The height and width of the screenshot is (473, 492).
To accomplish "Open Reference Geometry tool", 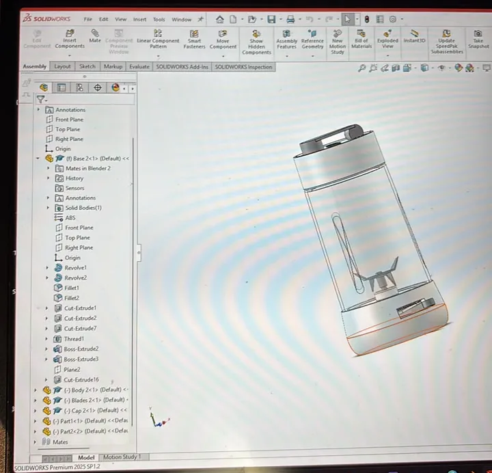I will pos(312,40).
